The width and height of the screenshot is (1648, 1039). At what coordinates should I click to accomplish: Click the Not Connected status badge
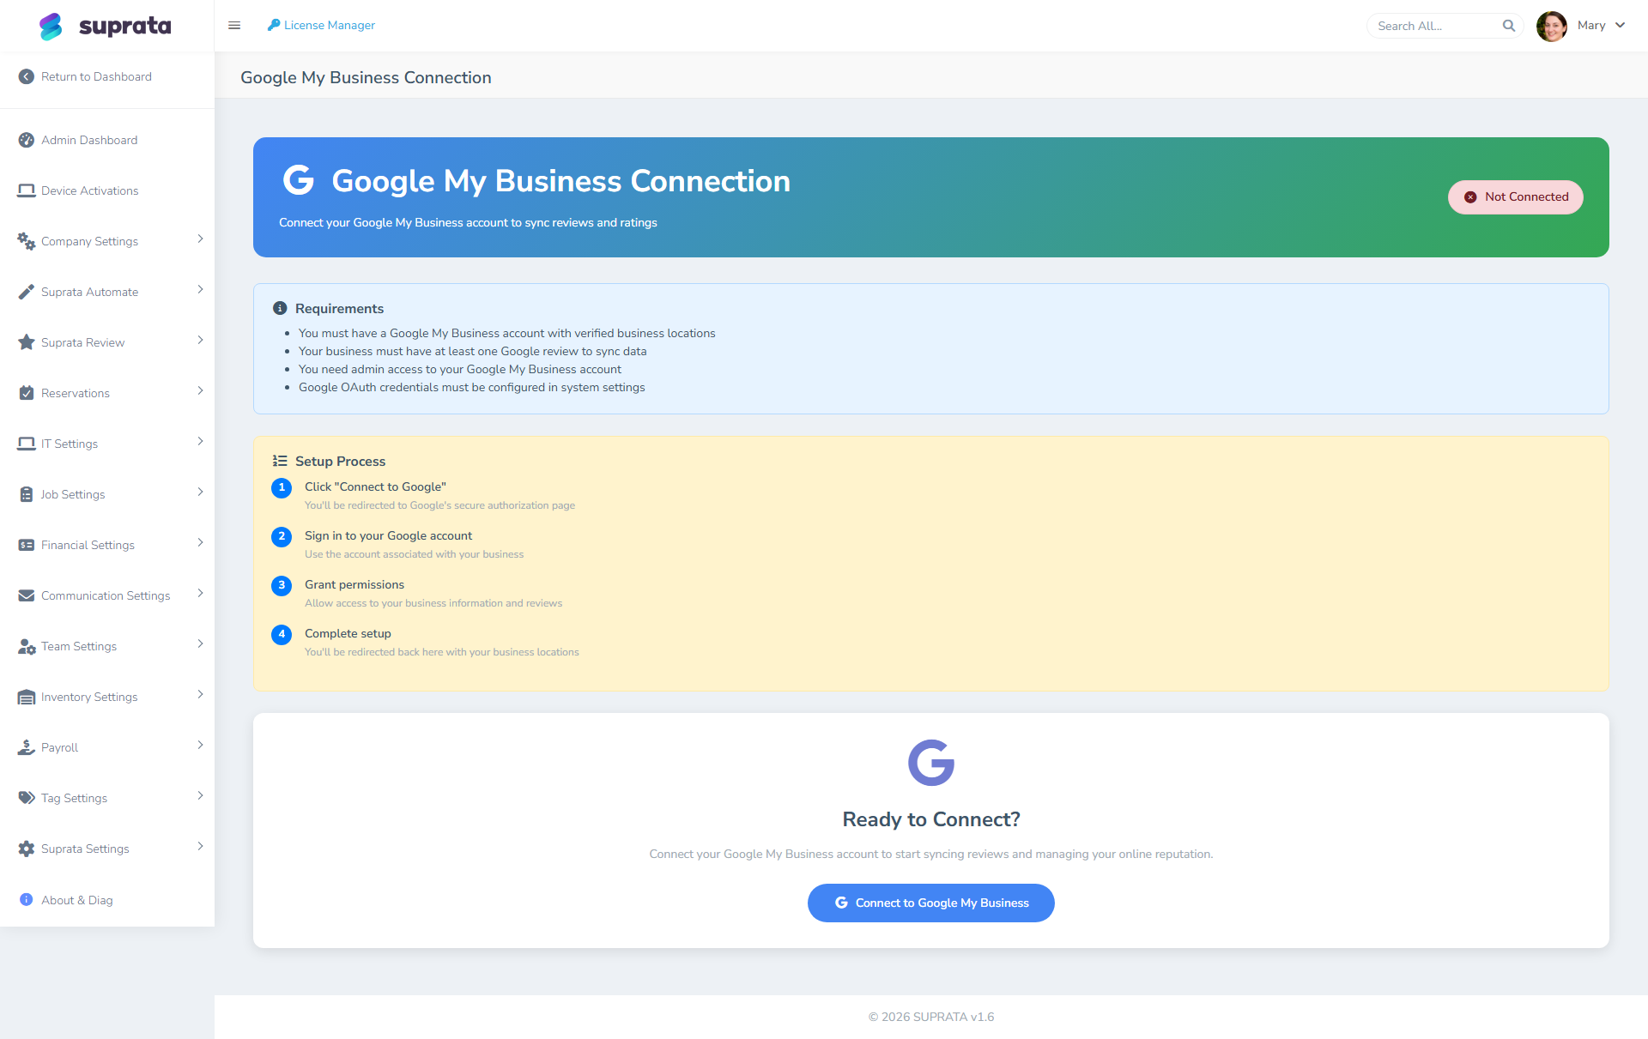(1516, 196)
